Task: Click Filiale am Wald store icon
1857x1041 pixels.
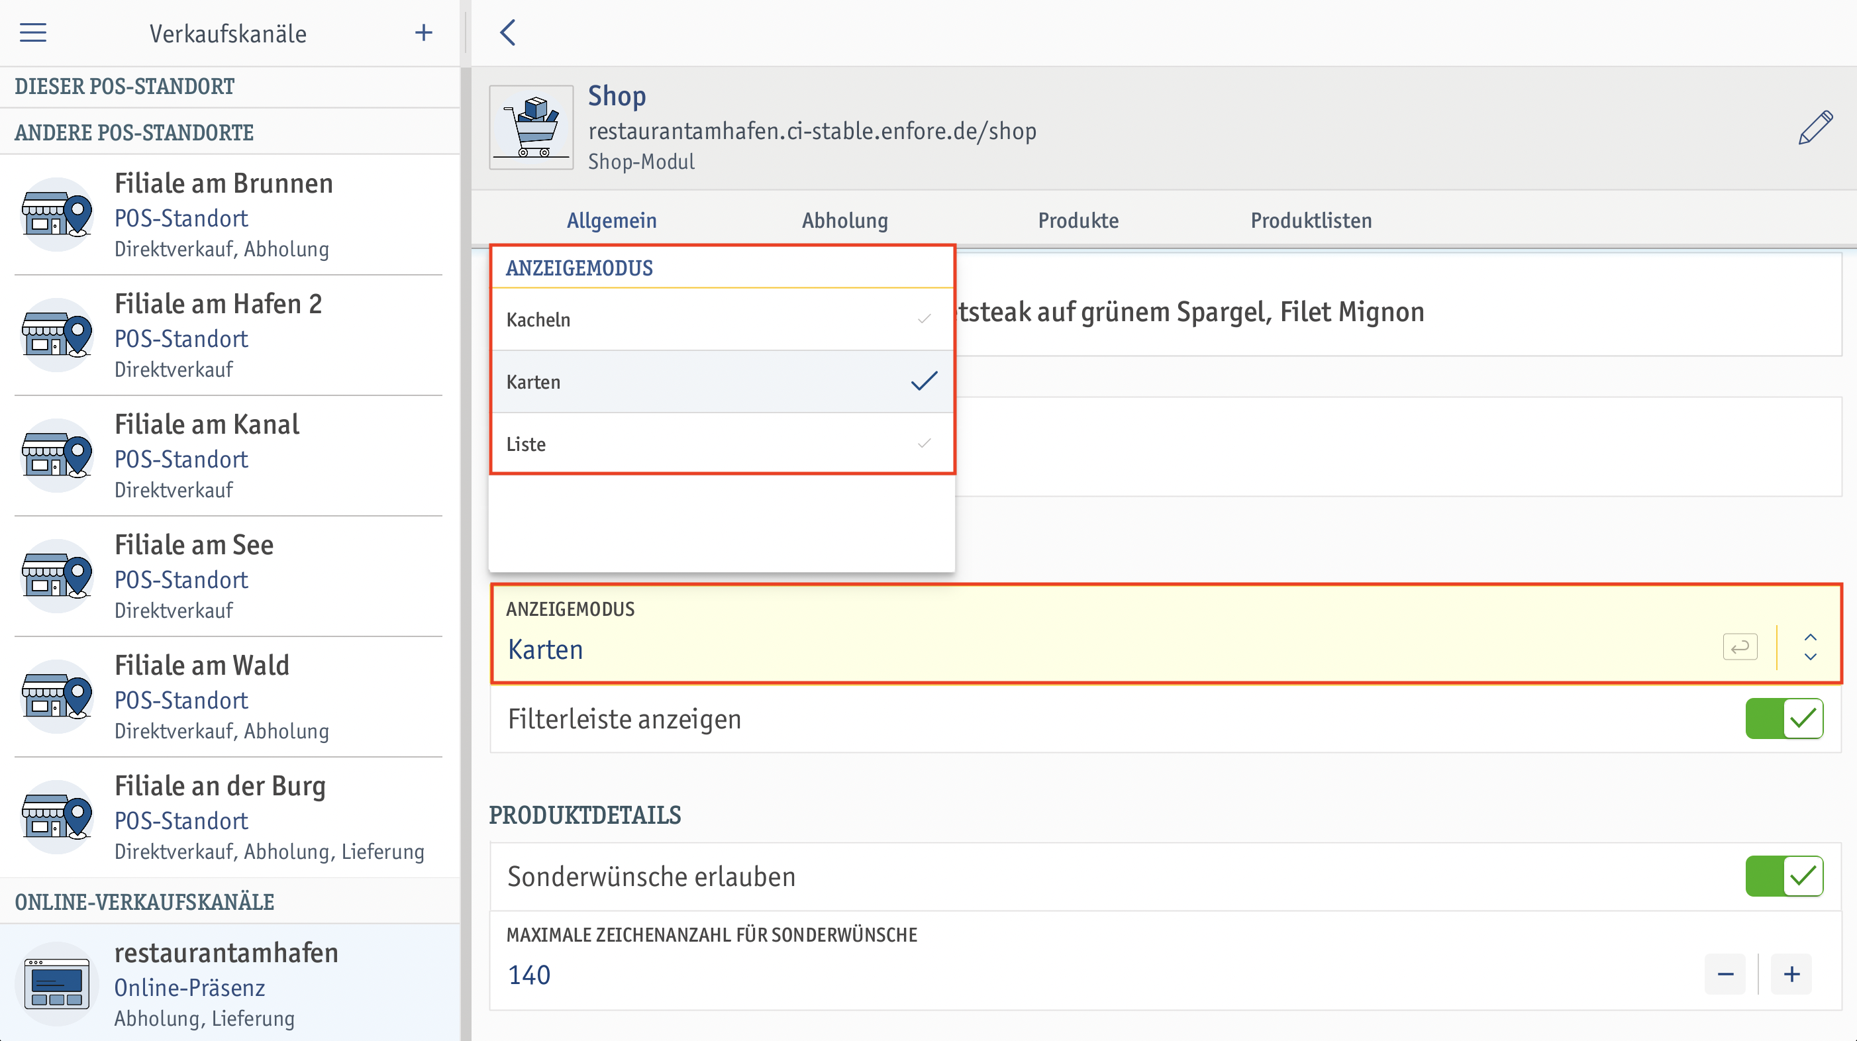Action: pyautogui.click(x=57, y=696)
